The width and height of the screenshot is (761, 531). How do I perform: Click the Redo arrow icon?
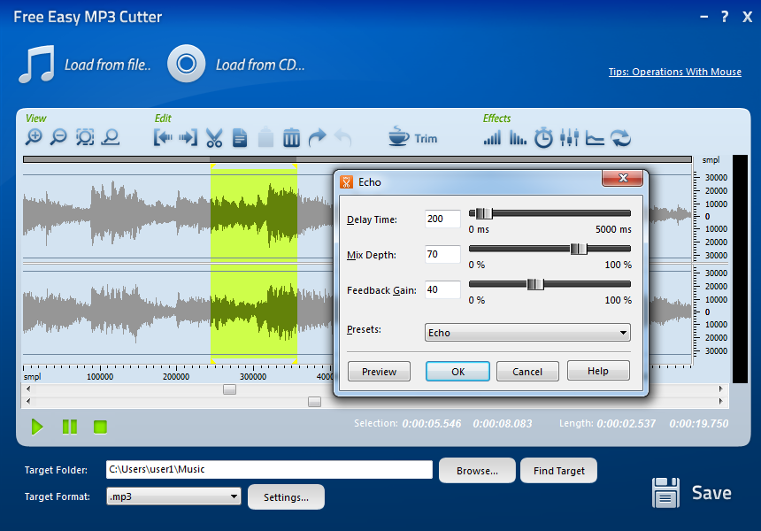tap(318, 138)
